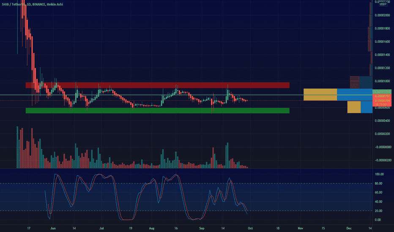
Task: Click the Aug date on time axis
Action: [x=151, y=228]
